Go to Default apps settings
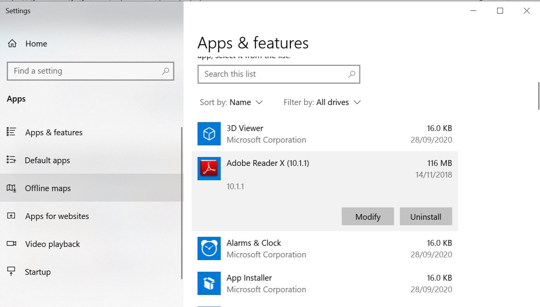This screenshot has width=540, height=307. click(47, 160)
